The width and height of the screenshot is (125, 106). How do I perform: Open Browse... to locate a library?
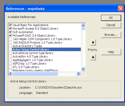point(111,35)
